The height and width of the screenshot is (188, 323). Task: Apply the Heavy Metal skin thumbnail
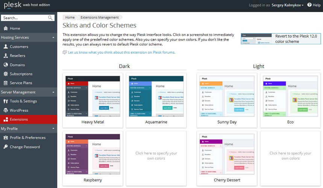click(x=93, y=96)
